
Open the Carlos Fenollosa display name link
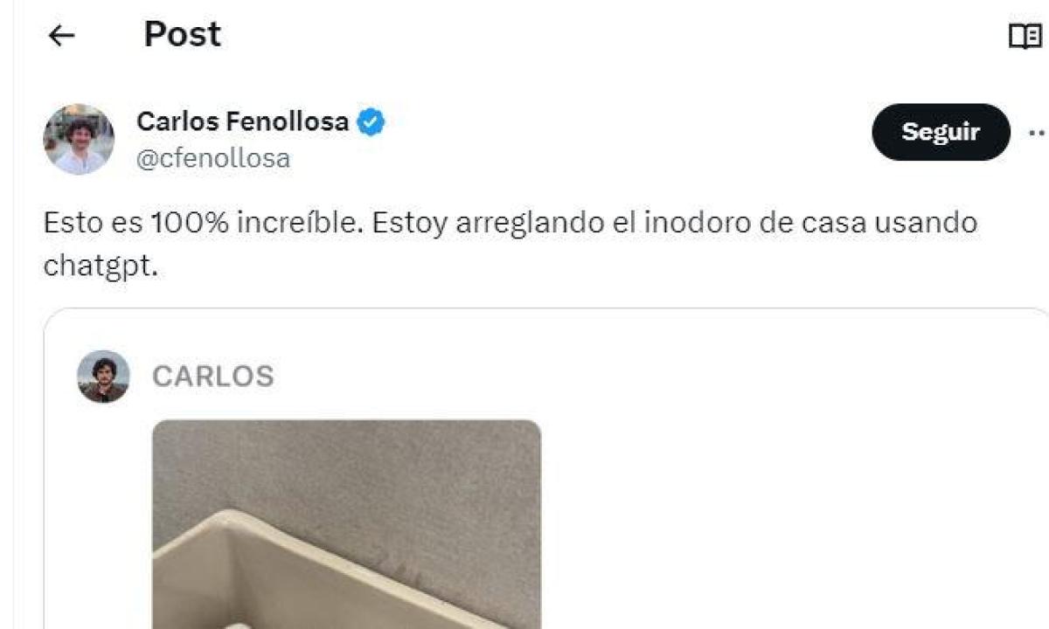243,121
